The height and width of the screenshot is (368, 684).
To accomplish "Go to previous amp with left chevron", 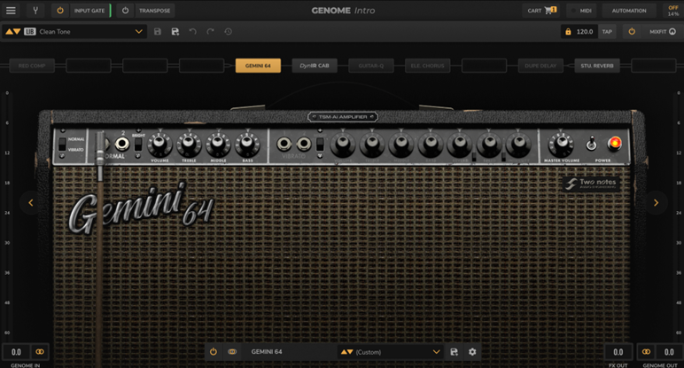I will pyautogui.click(x=30, y=202).
